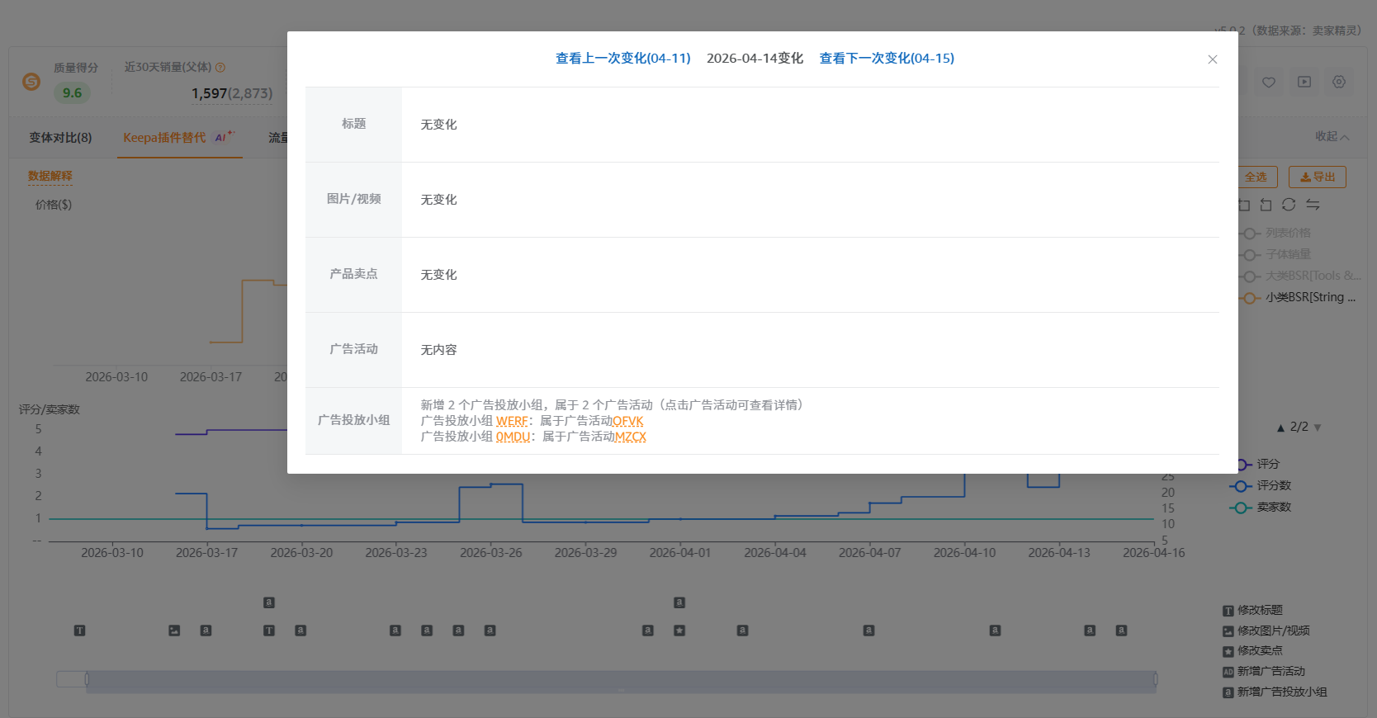
Task: Go to next legend page arrow
Action: pyautogui.click(x=1318, y=427)
